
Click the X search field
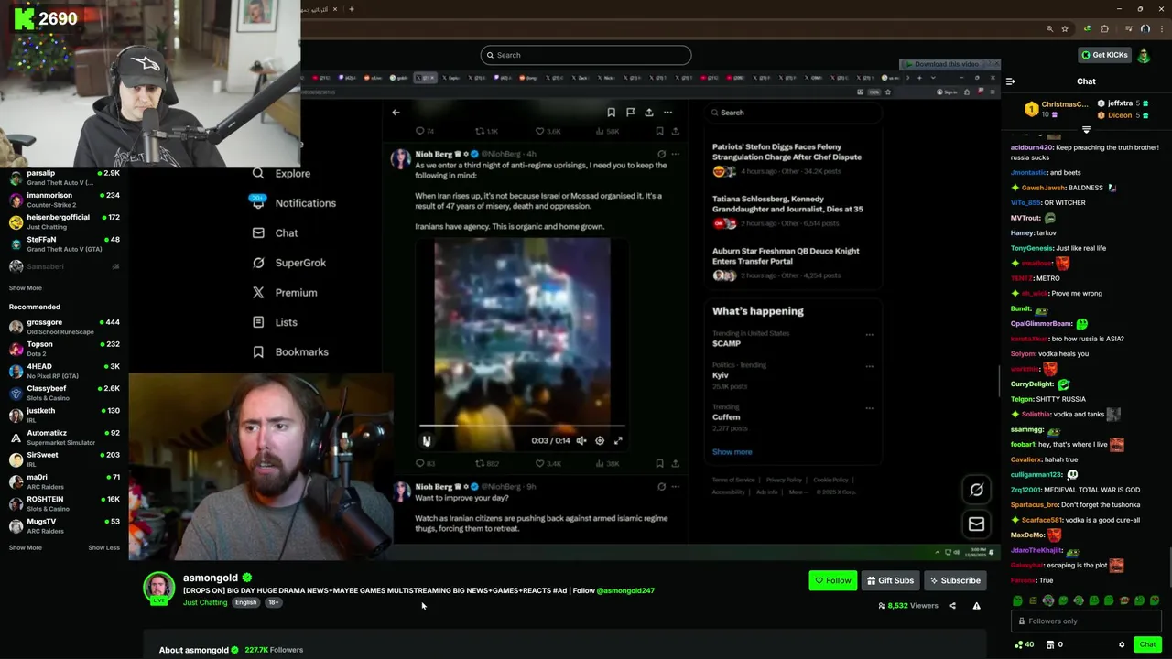pos(793,113)
